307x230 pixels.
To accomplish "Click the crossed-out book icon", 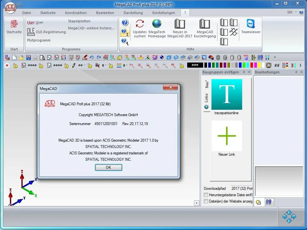I will tap(234, 32).
